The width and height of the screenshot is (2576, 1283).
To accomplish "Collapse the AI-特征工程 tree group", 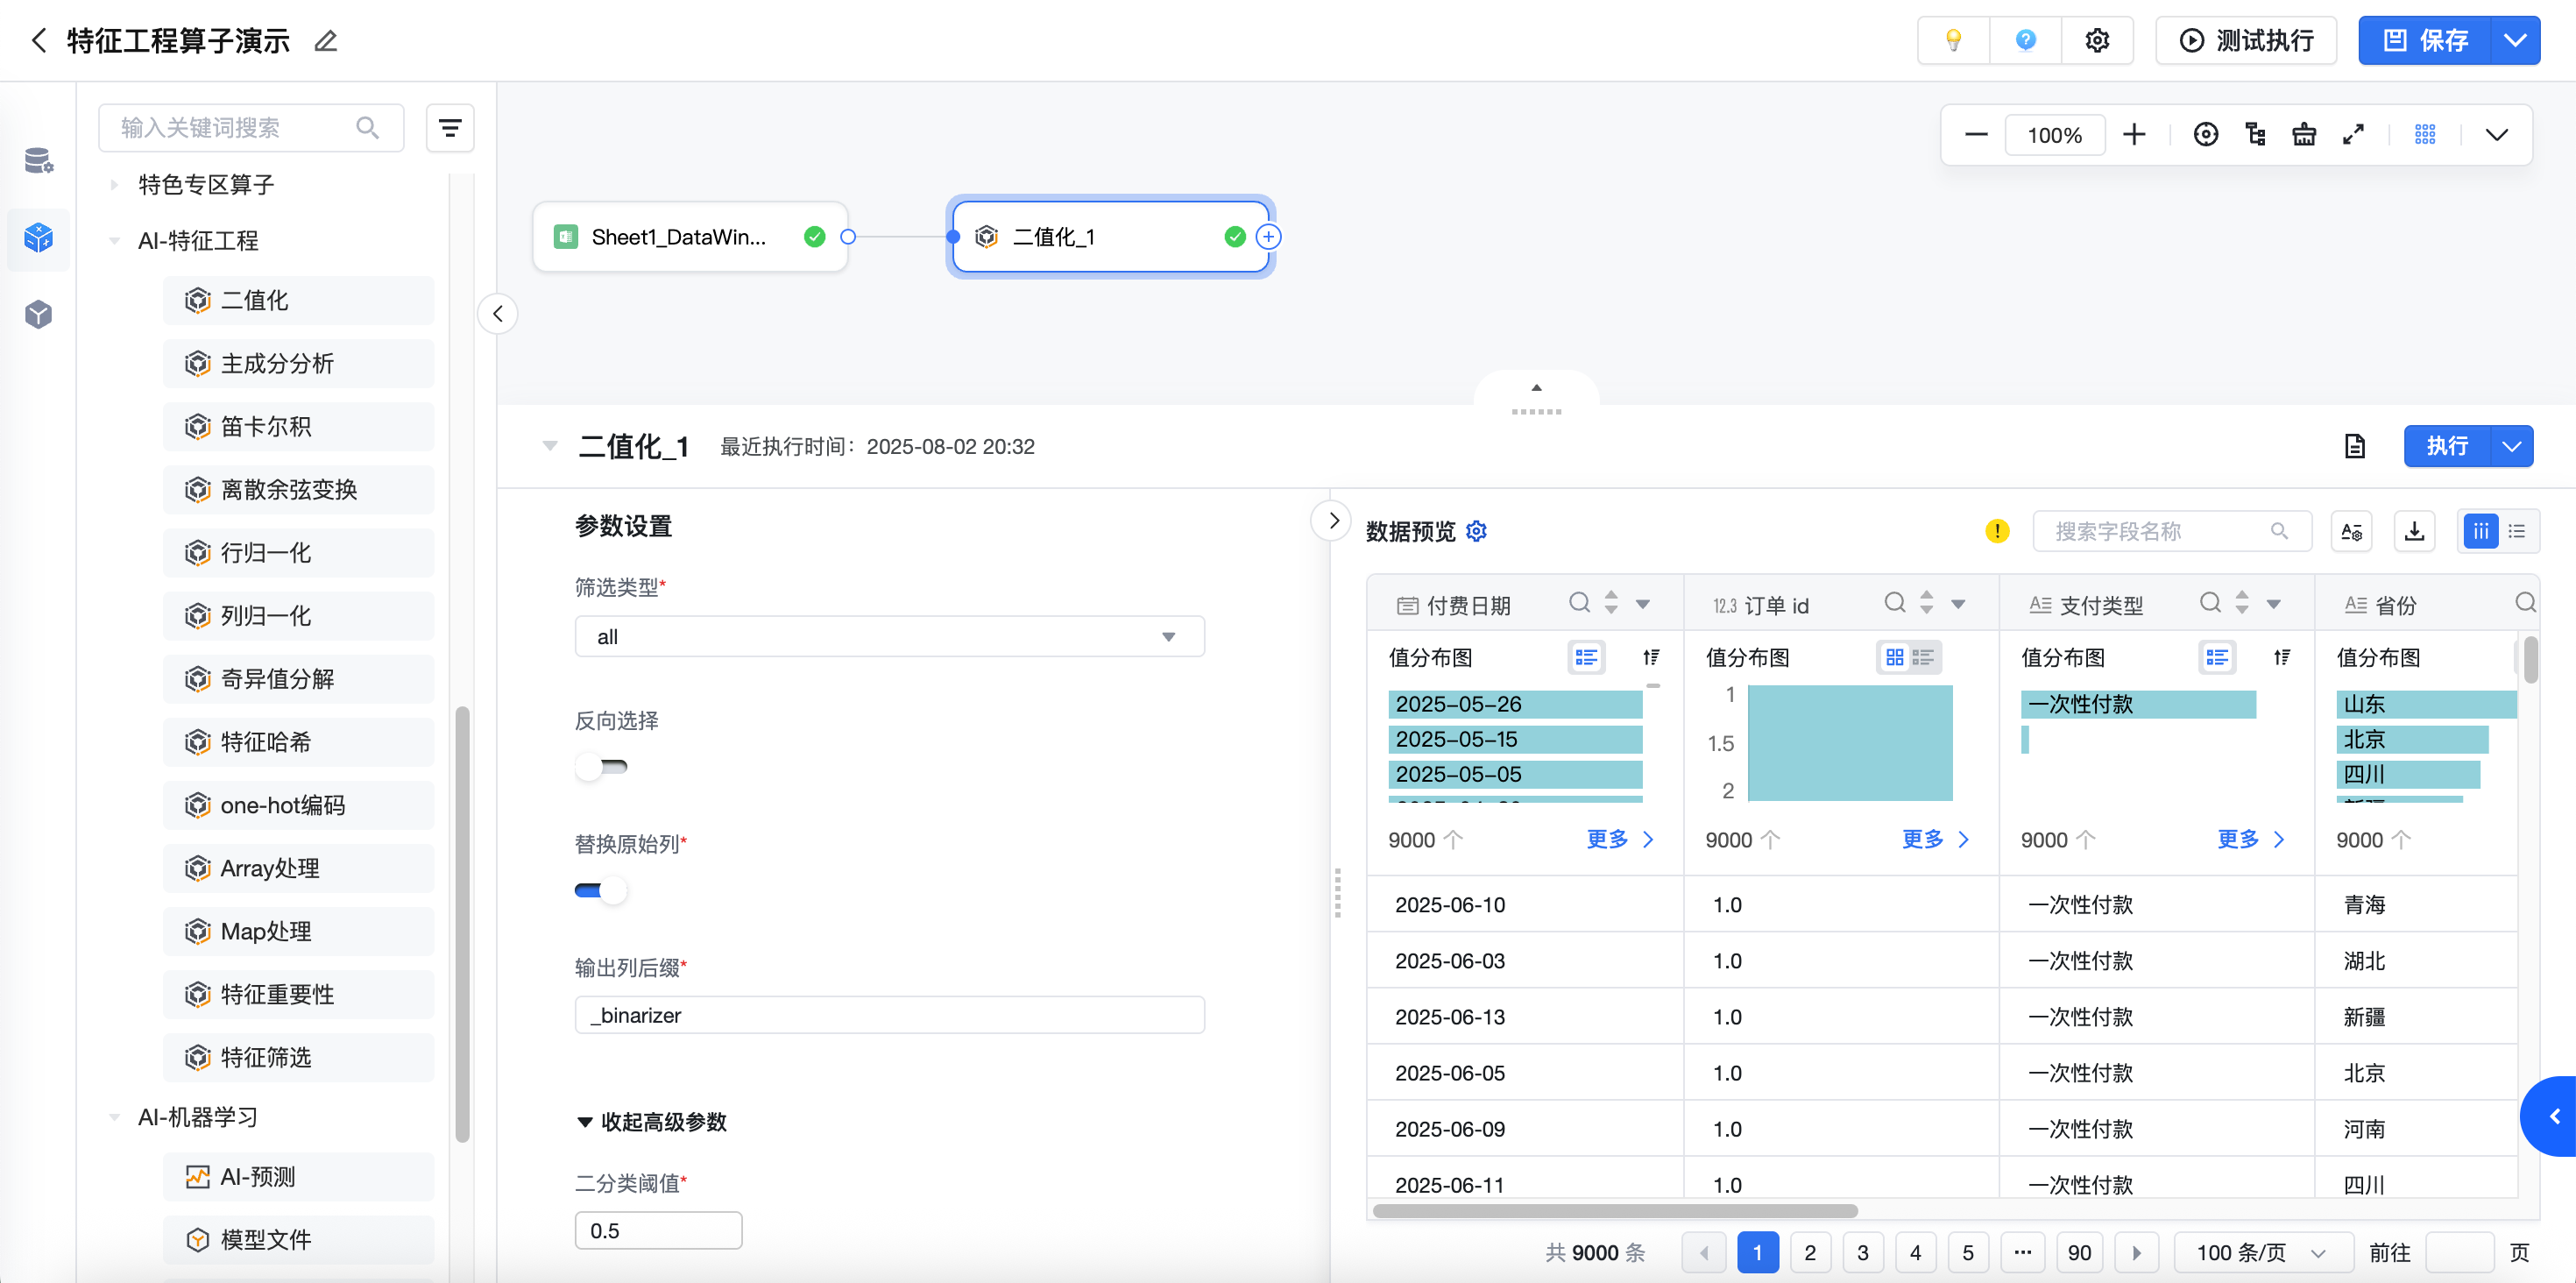I will point(114,241).
